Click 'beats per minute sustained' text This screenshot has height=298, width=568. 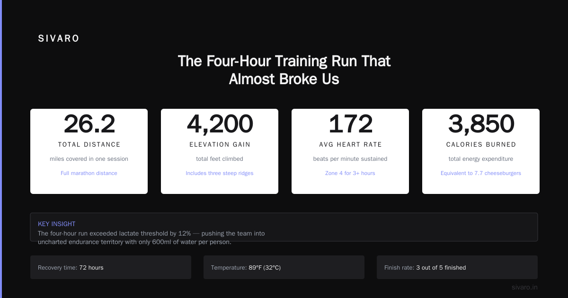350,159
